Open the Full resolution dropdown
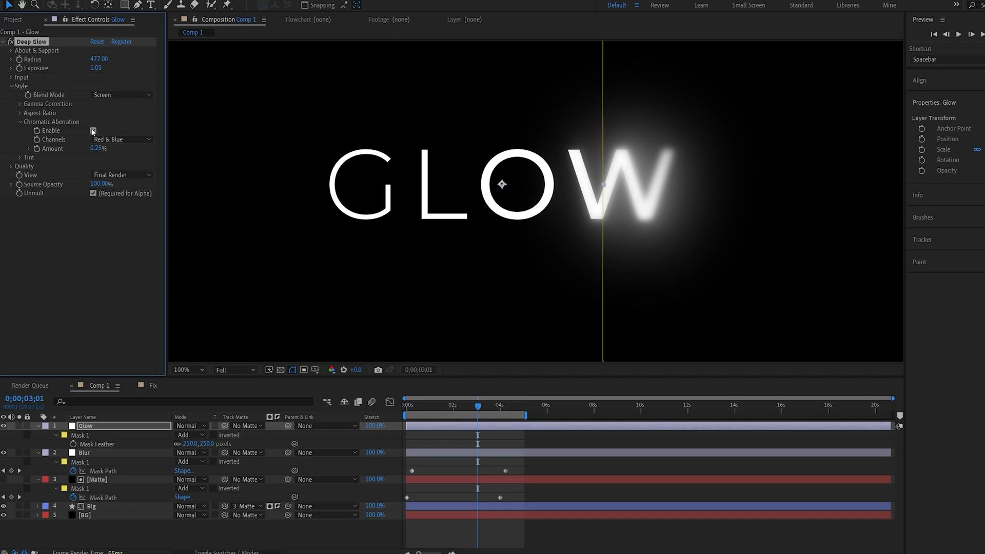Viewport: 985px width, 554px height. point(235,370)
